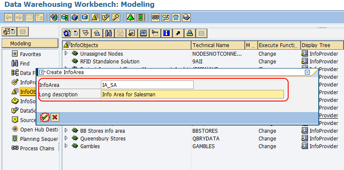344x170 pixels.
Task: Select the Queensbury Stores row label
Action: [103, 138]
